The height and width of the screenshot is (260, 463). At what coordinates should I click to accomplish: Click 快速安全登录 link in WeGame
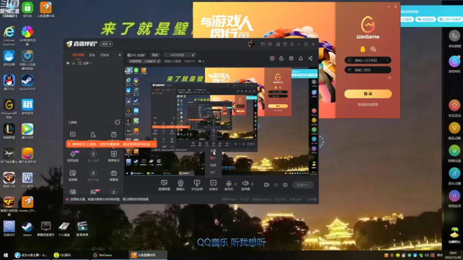(368, 105)
